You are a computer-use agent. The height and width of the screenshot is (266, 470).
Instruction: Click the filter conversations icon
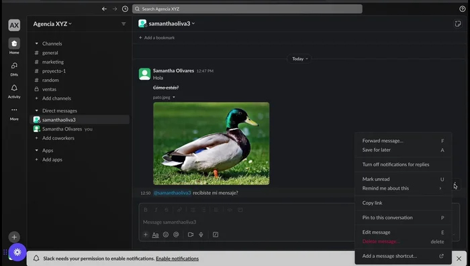(x=124, y=23)
